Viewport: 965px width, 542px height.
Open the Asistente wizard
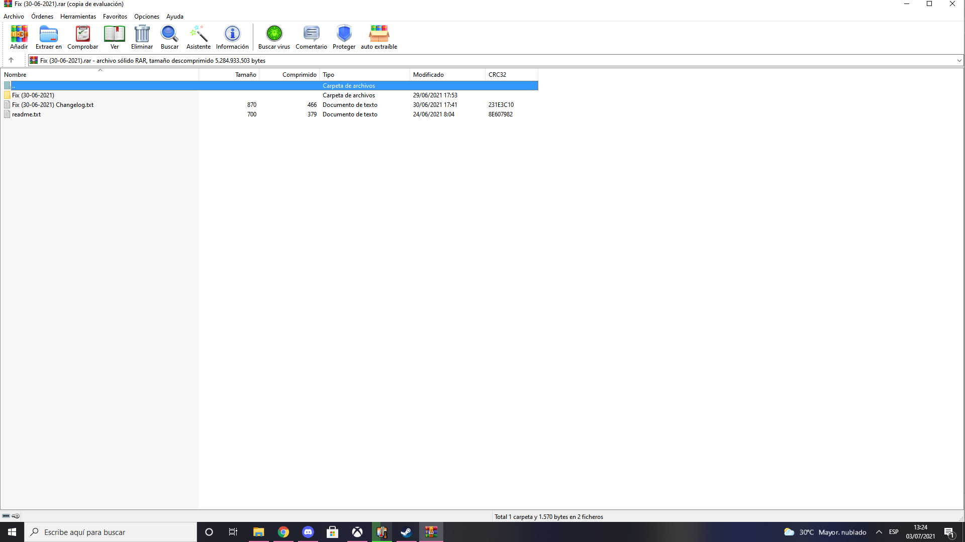199,37
